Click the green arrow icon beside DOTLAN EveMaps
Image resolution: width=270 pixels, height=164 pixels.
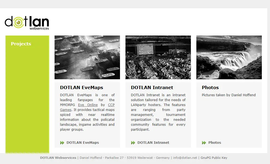(62, 143)
